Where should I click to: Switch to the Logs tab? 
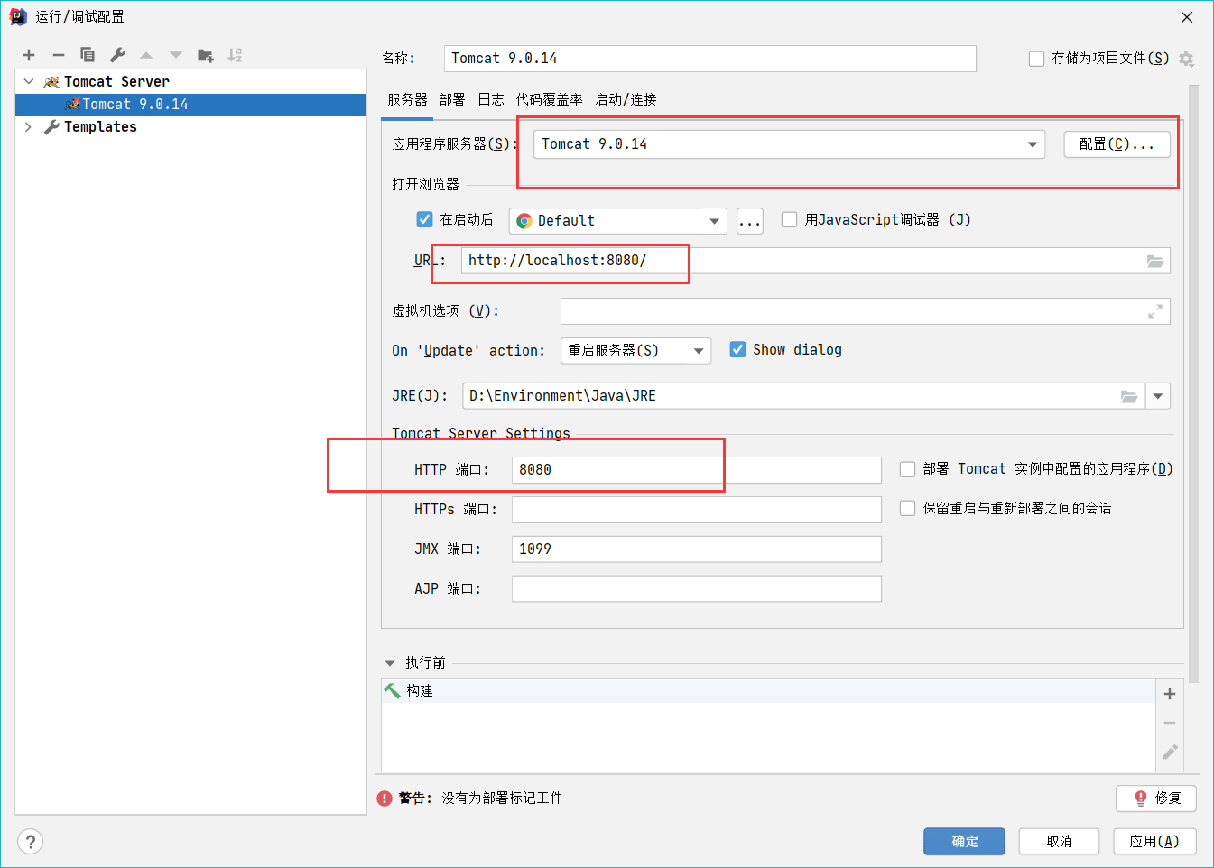(491, 99)
